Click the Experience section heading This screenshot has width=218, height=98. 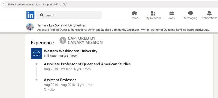click(42, 43)
